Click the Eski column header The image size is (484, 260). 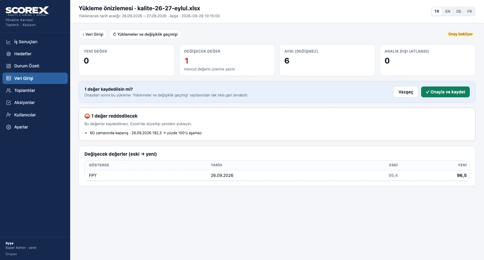coord(393,165)
